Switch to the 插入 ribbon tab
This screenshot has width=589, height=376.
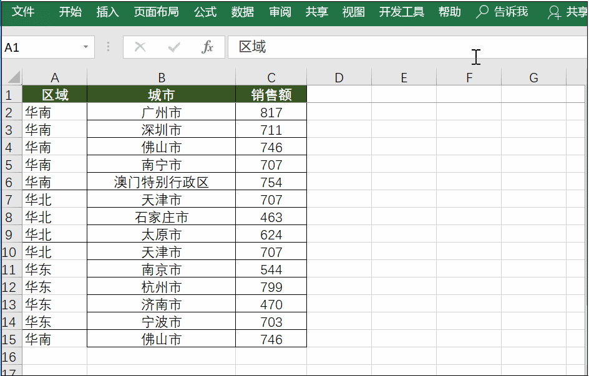(x=107, y=12)
